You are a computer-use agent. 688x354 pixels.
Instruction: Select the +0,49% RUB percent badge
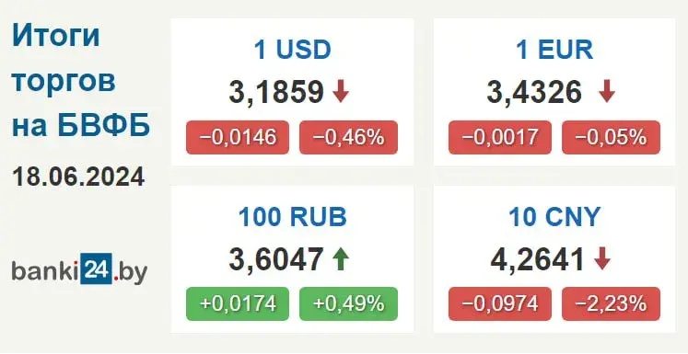tap(348, 303)
